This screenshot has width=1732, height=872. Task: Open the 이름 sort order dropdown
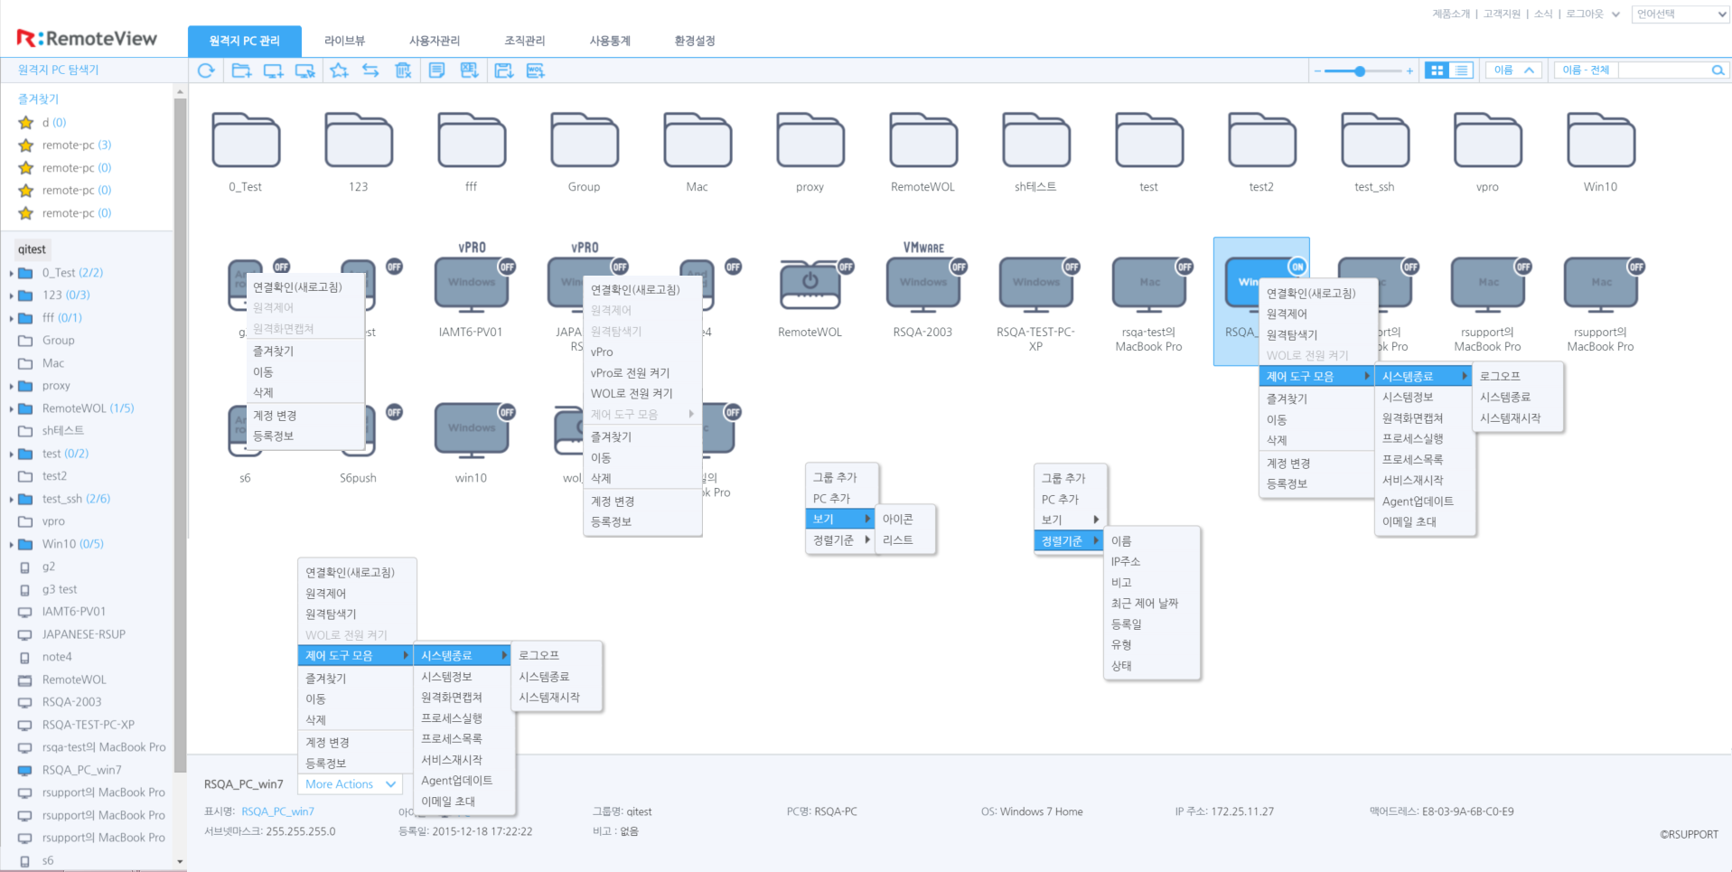1513,70
